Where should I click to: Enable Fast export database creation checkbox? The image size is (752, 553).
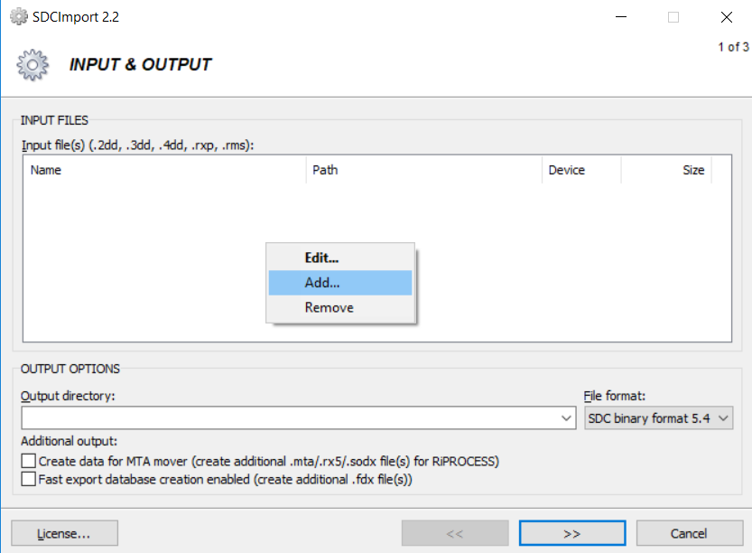[x=28, y=479]
